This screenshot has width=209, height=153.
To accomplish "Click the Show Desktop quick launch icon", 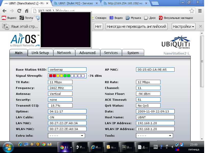I will [26, 144].
